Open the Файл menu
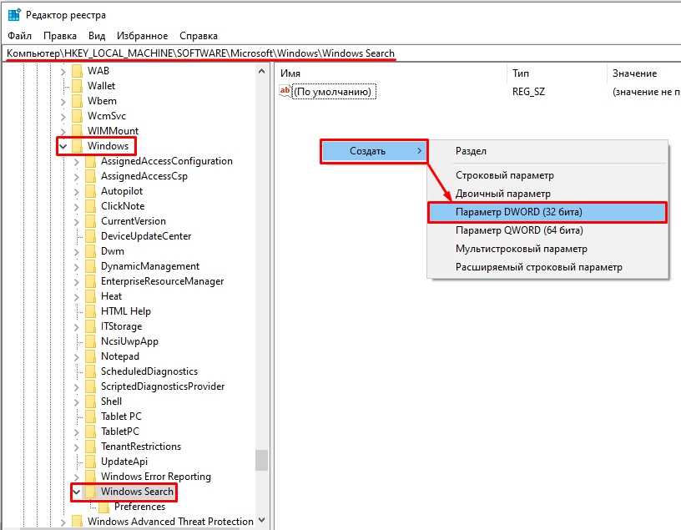This screenshot has height=530, width=681. coord(19,36)
